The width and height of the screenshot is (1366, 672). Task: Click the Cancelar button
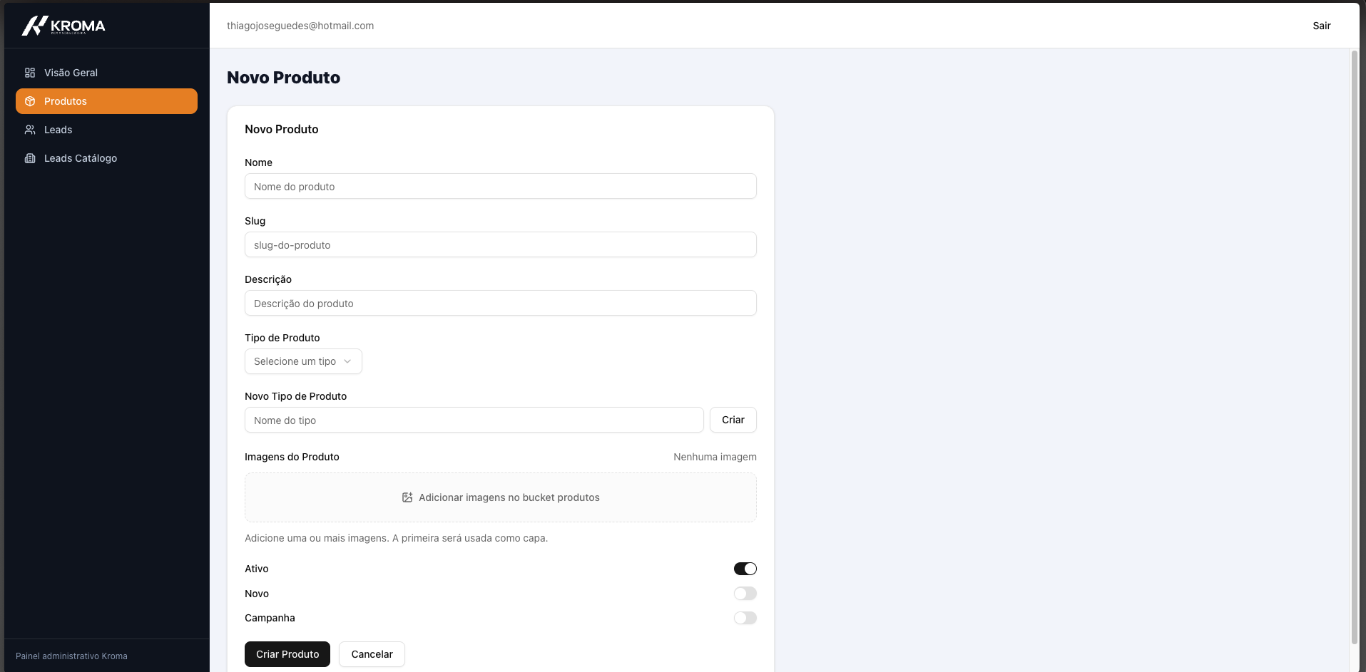[x=372, y=654]
